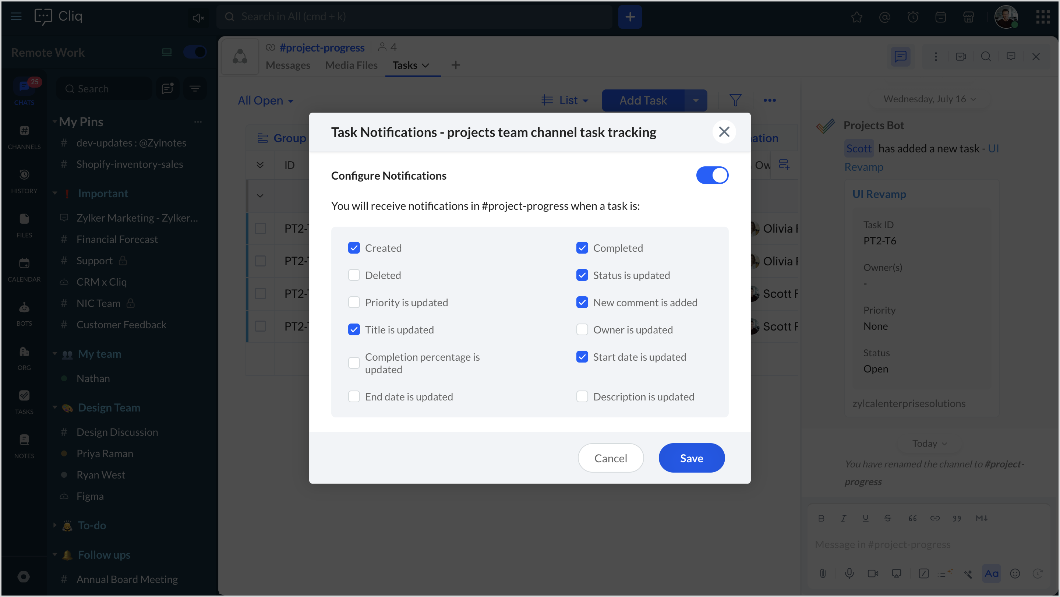
Task: Click the Add Task button
Action: [x=643, y=100]
